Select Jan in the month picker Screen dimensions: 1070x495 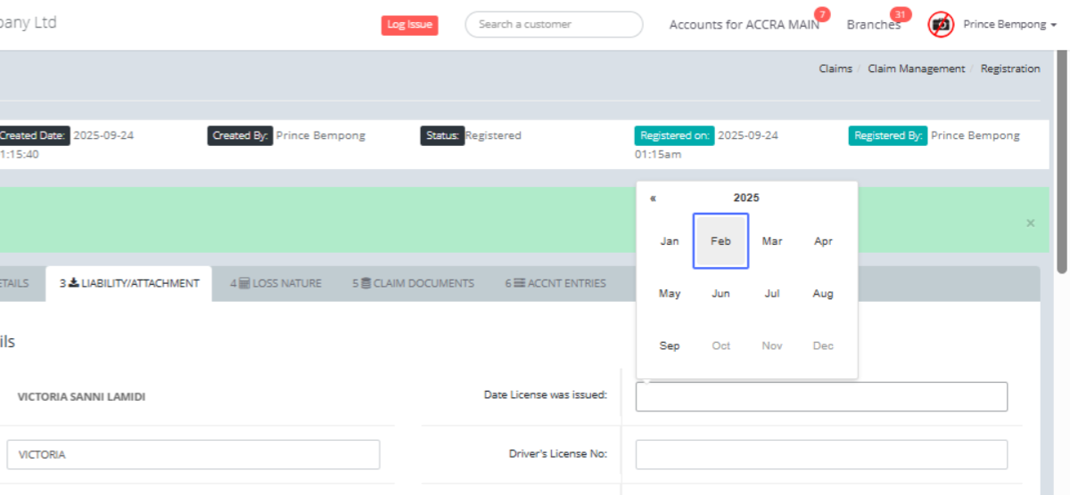pos(670,241)
